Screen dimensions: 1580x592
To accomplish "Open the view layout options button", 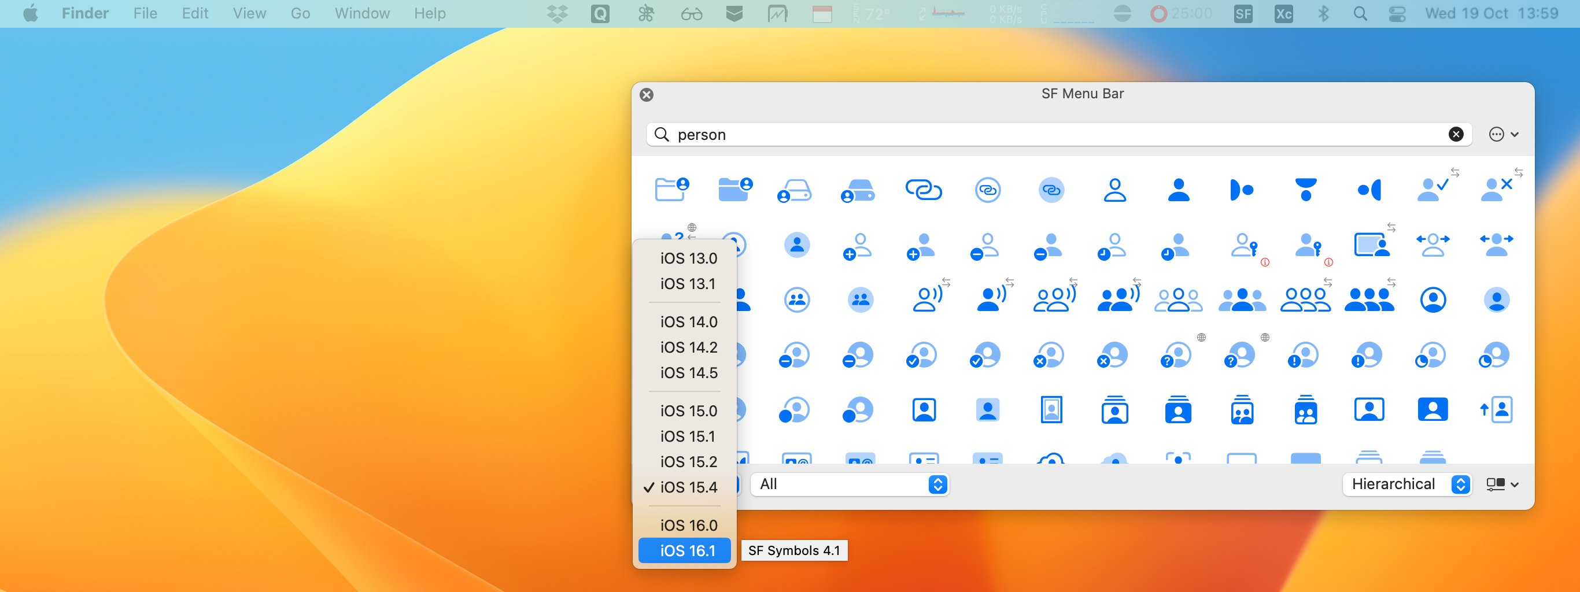I will tap(1501, 484).
